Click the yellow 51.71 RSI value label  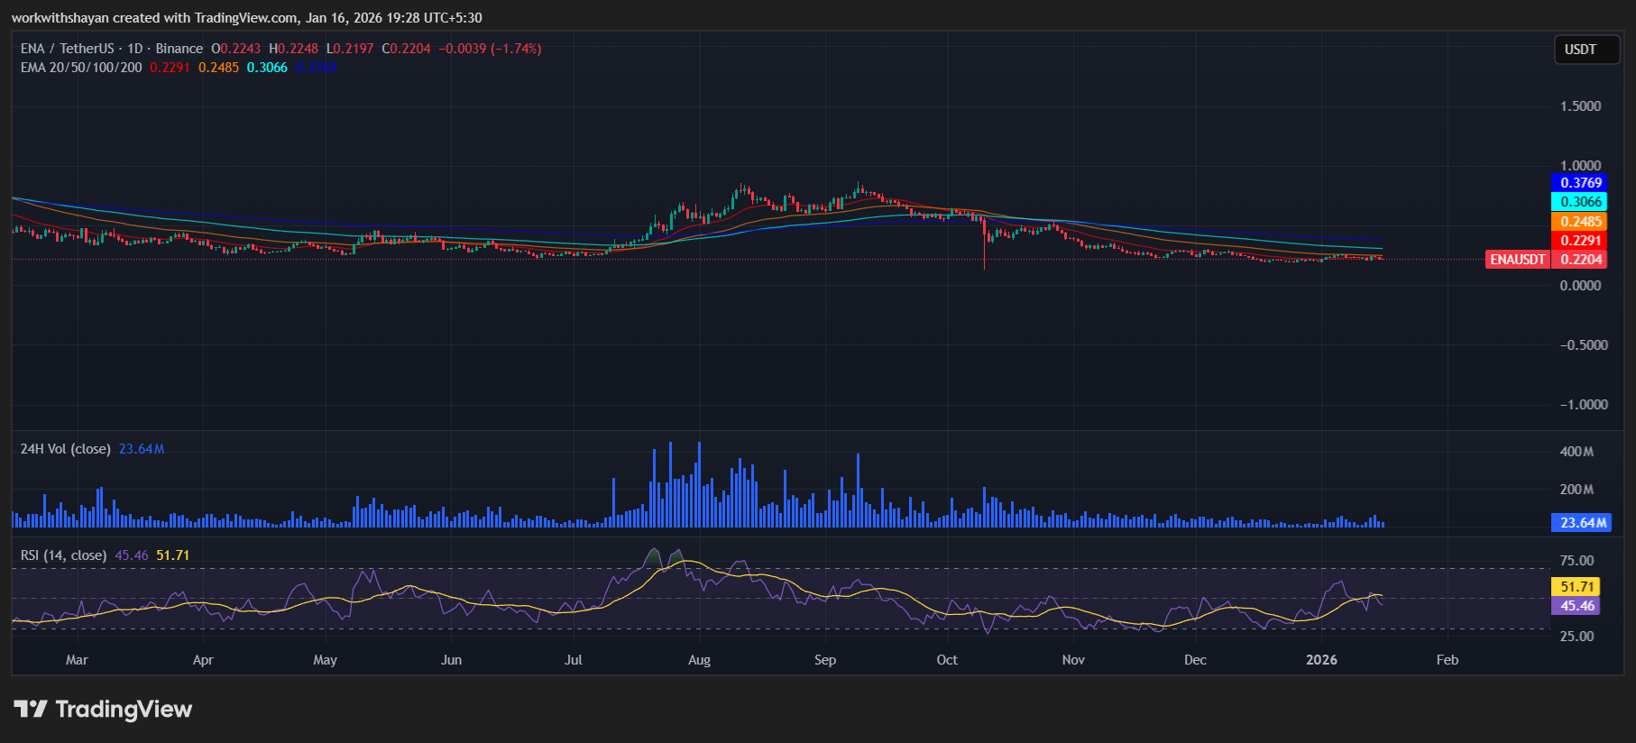[x=1577, y=587]
